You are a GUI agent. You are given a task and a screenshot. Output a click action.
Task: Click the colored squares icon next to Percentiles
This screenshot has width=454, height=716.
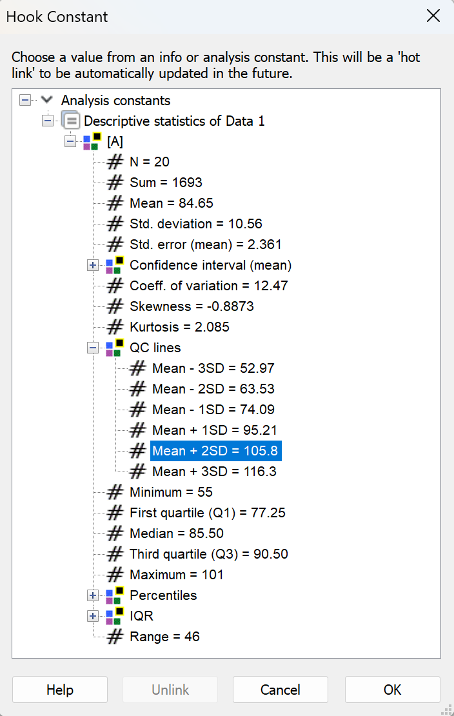tap(115, 595)
